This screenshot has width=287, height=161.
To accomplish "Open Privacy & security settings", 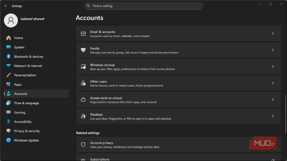I will click(x=27, y=131).
